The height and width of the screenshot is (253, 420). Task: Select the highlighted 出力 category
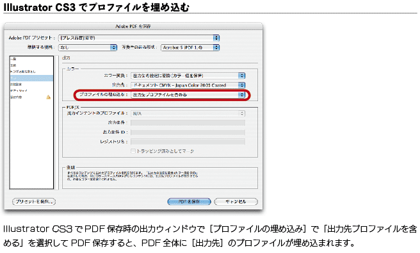coord(31,78)
